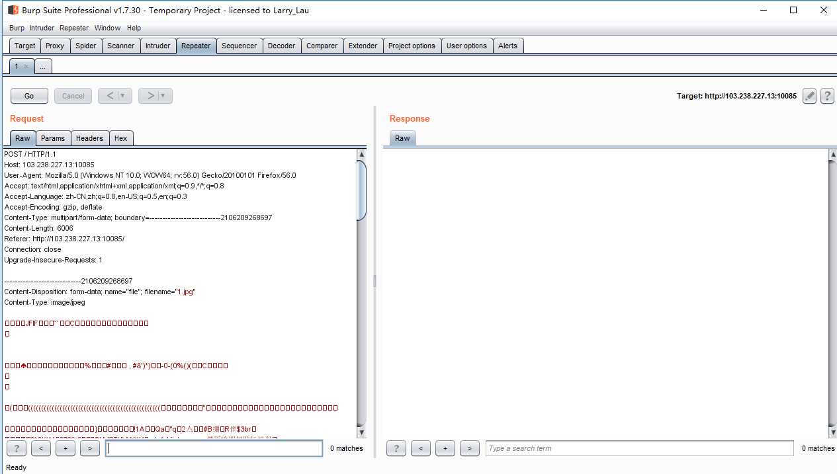Switch request view to Headers tab
The image size is (837, 474).
[89, 138]
